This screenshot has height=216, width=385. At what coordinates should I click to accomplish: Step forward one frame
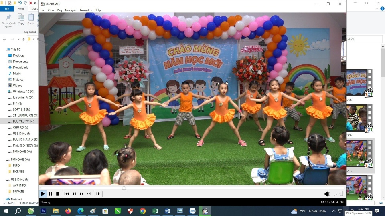click(x=98, y=194)
